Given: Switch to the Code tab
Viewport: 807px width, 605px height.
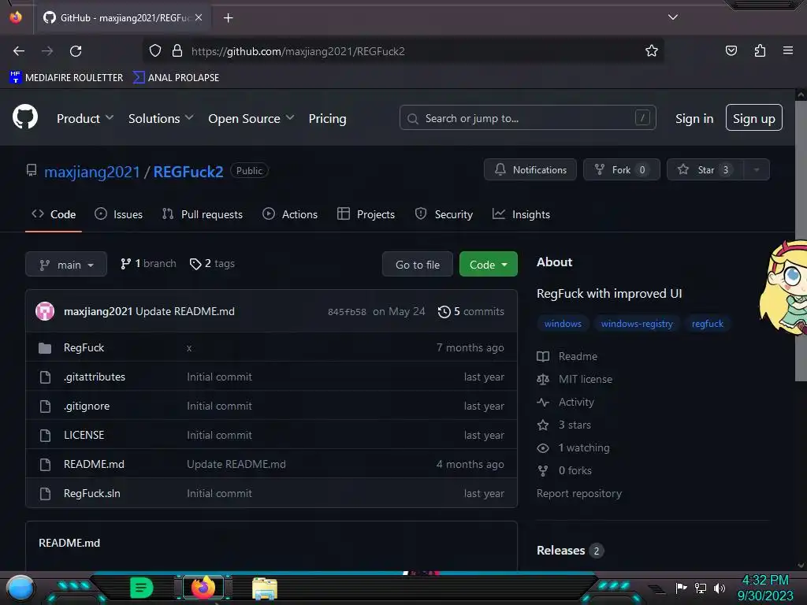Looking at the screenshot, I should (54, 214).
